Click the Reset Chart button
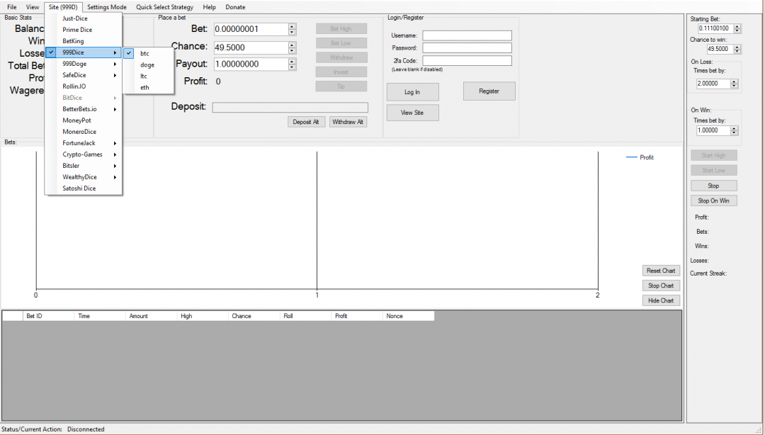 tap(661, 271)
